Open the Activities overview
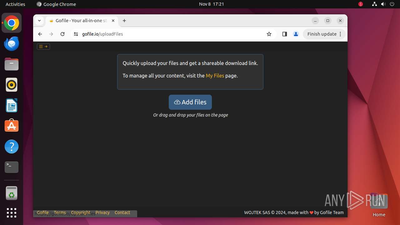 click(x=15, y=4)
